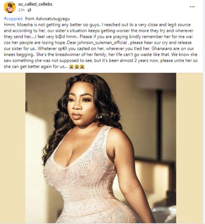Follow the #coppied hashtag

tap(13, 19)
